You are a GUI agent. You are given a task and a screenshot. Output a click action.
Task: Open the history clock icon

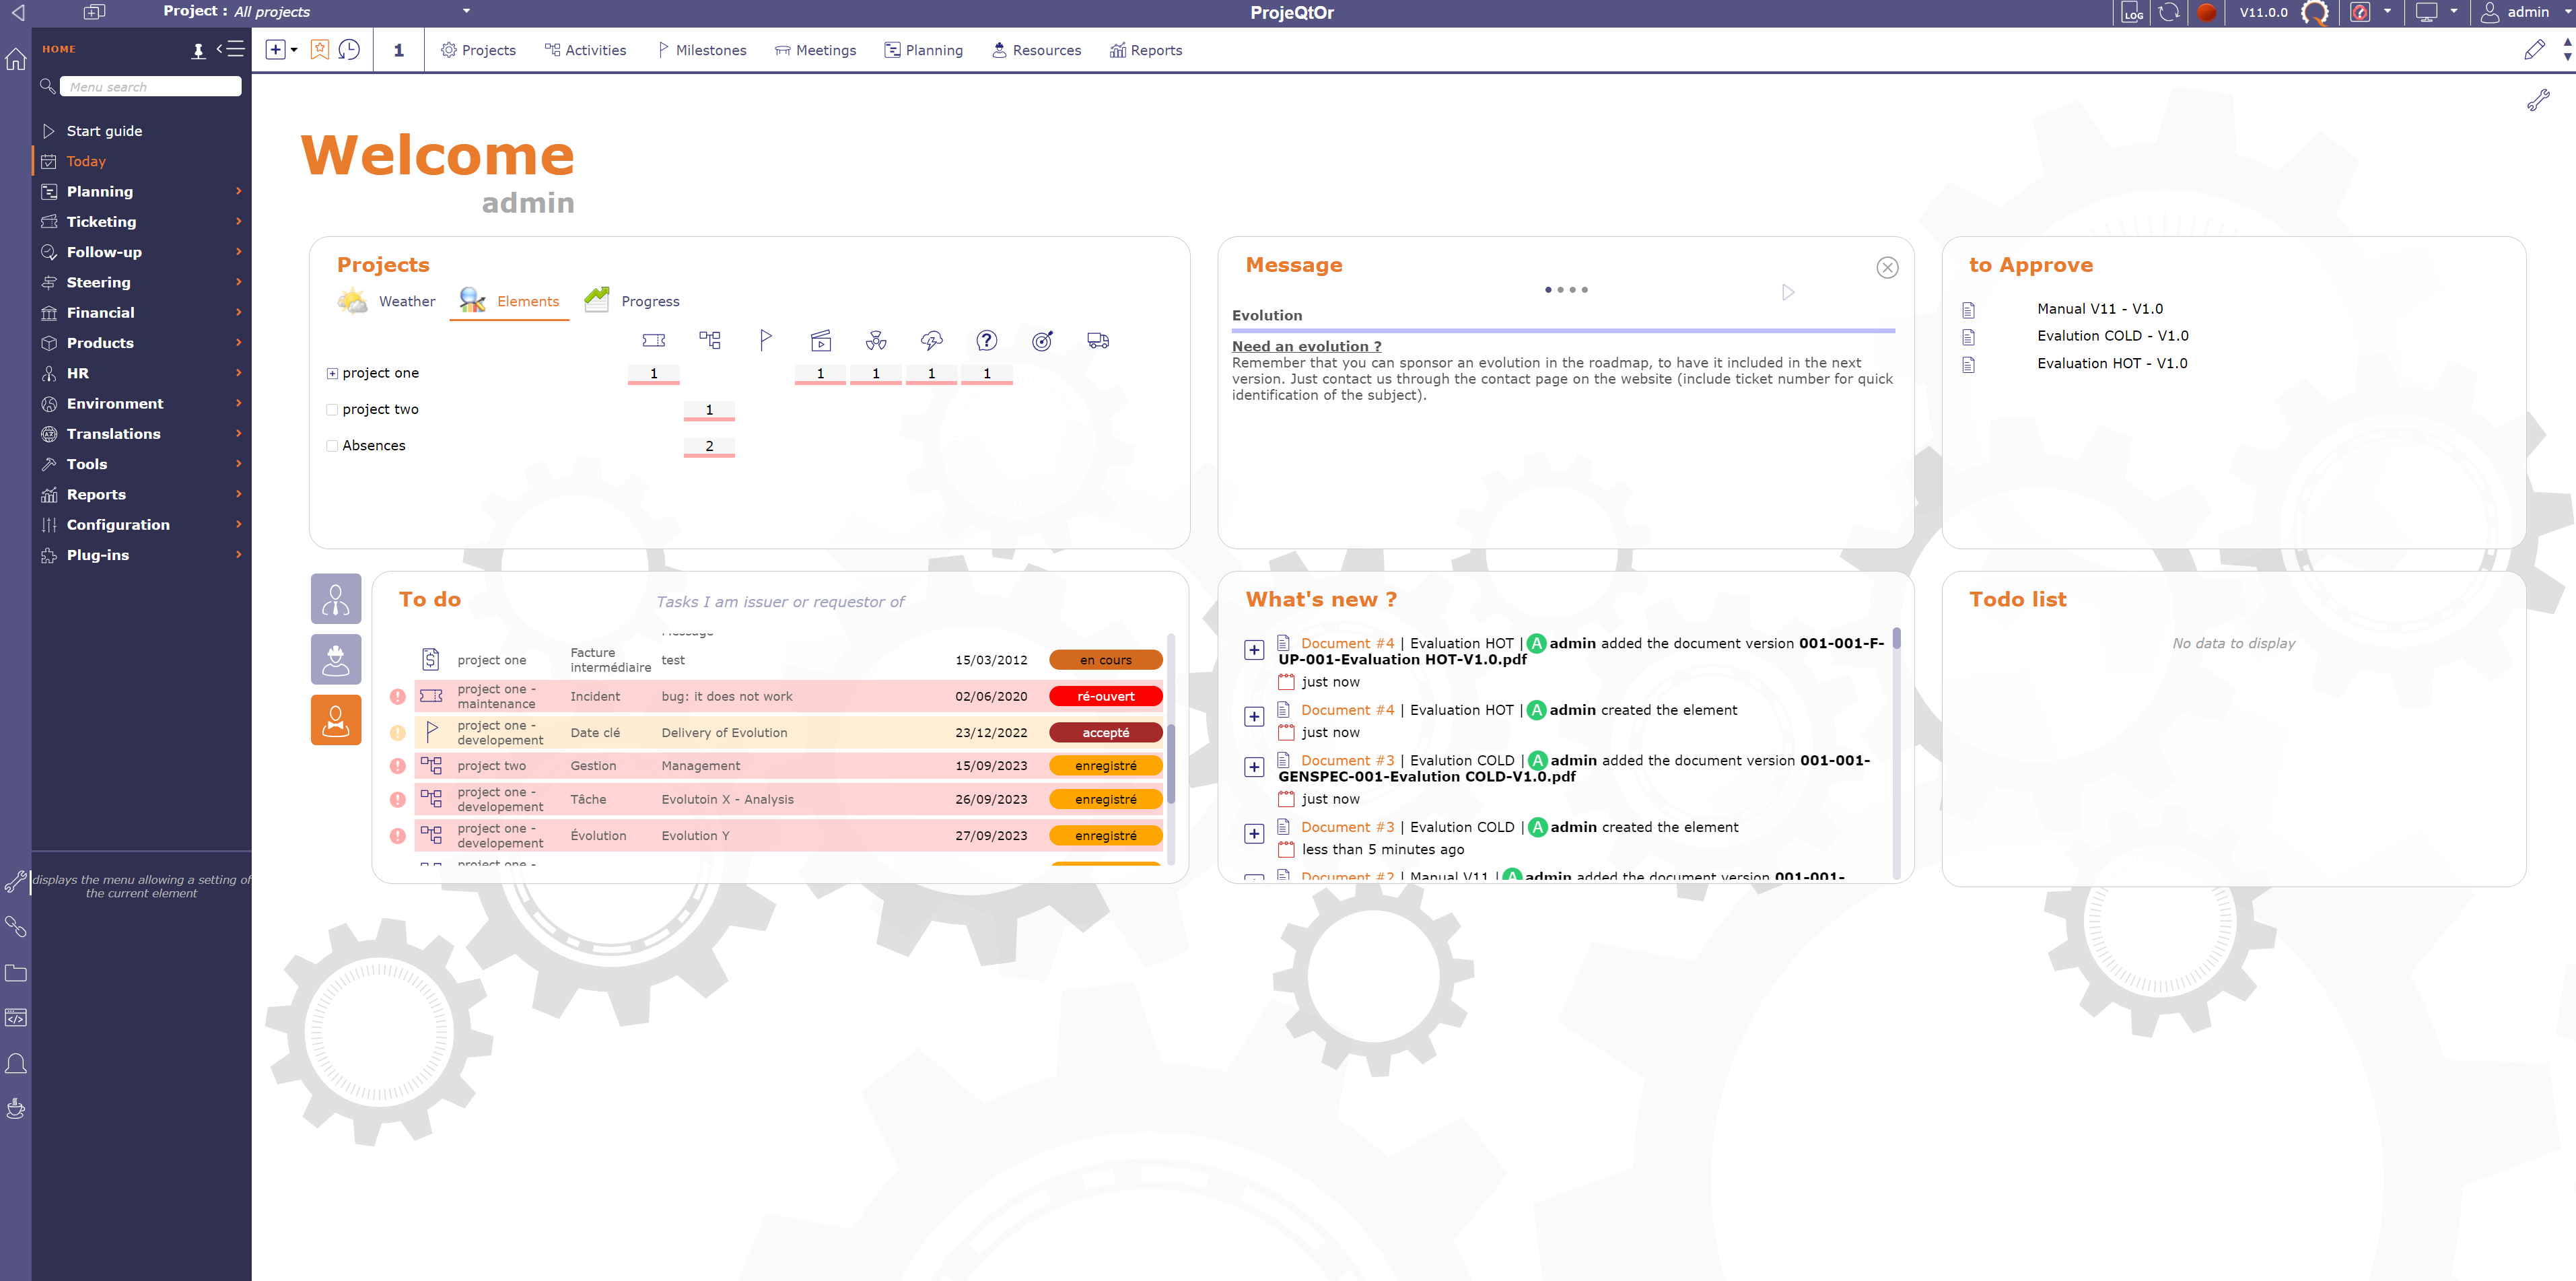tap(349, 50)
